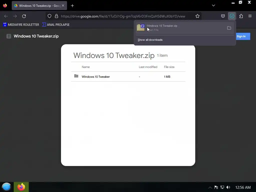Go forward to the next page
256x192 pixels.
tap(15, 16)
